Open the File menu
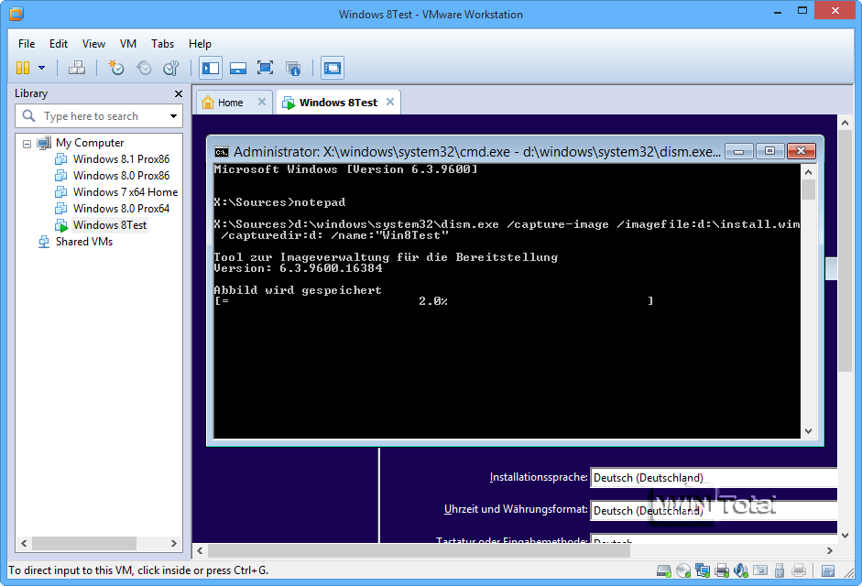 (x=27, y=44)
